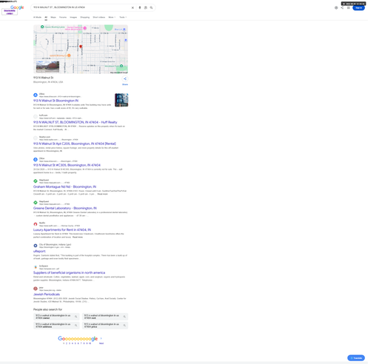Open the Huff Realty result link

75,122
